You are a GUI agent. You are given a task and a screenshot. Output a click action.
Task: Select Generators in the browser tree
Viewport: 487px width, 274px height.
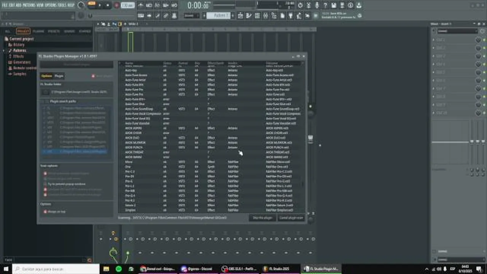pyautogui.click(x=22, y=62)
